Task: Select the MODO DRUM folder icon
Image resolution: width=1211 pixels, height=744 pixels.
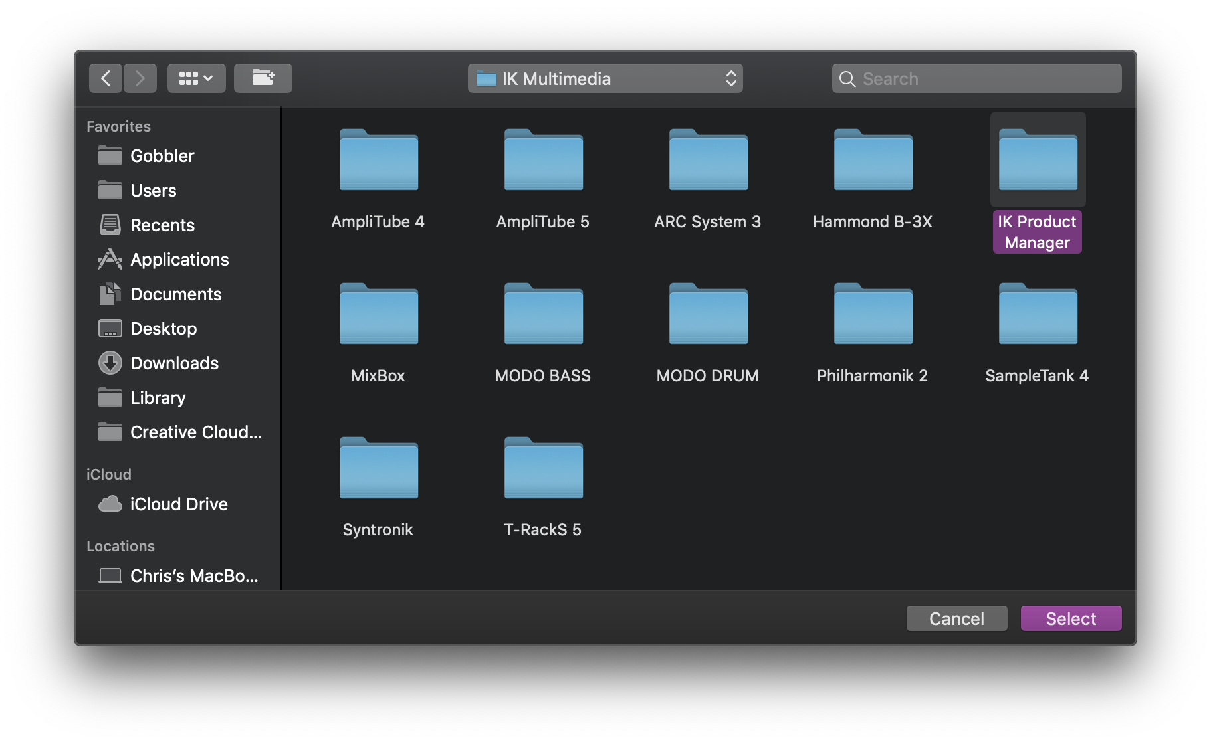Action: (709, 314)
